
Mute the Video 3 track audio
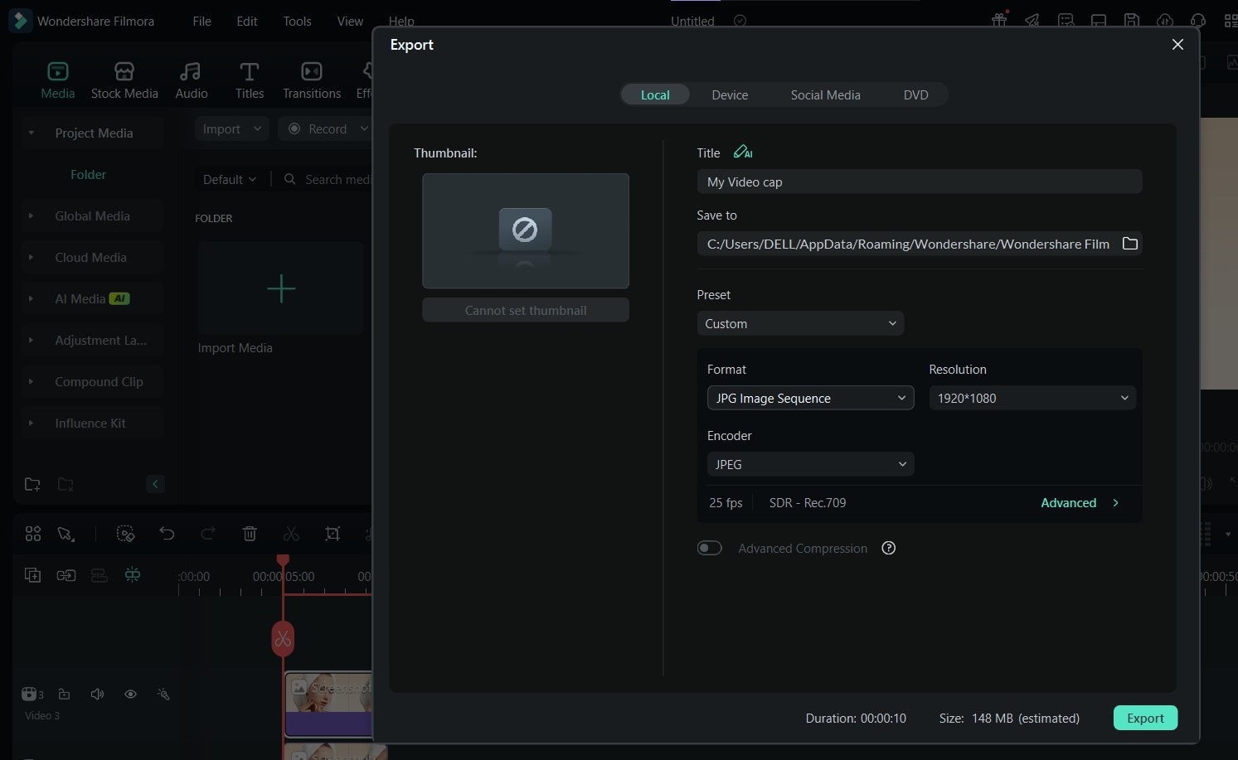97,694
